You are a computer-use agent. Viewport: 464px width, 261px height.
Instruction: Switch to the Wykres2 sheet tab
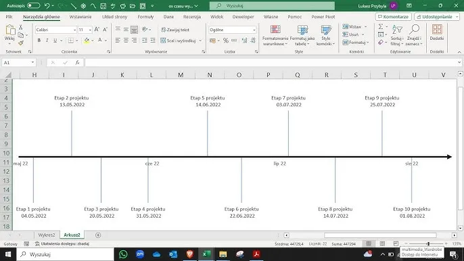coord(47,235)
